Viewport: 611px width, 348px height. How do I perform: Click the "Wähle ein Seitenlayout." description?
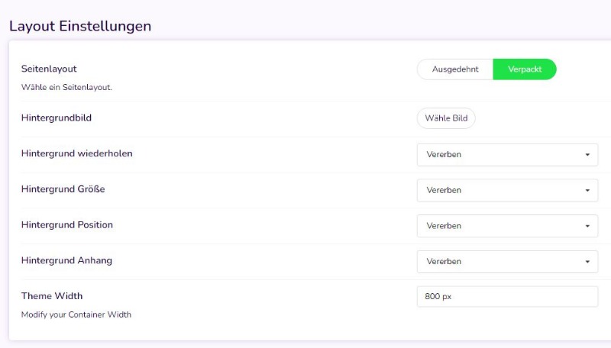[x=66, y=87]
